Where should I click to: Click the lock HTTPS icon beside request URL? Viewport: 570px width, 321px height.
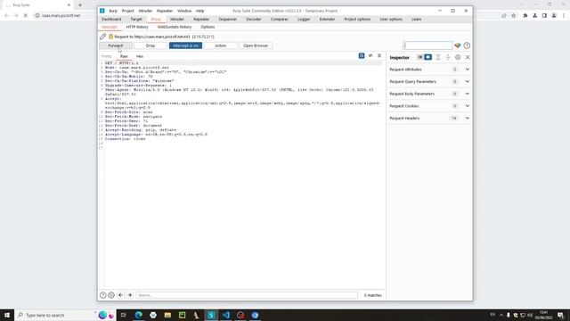point(110,37)
